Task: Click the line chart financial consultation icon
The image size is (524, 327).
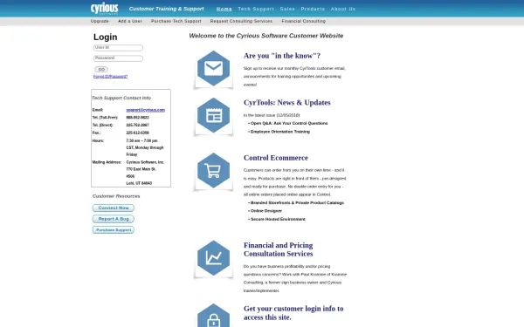Action: click(x=213, y=258)
